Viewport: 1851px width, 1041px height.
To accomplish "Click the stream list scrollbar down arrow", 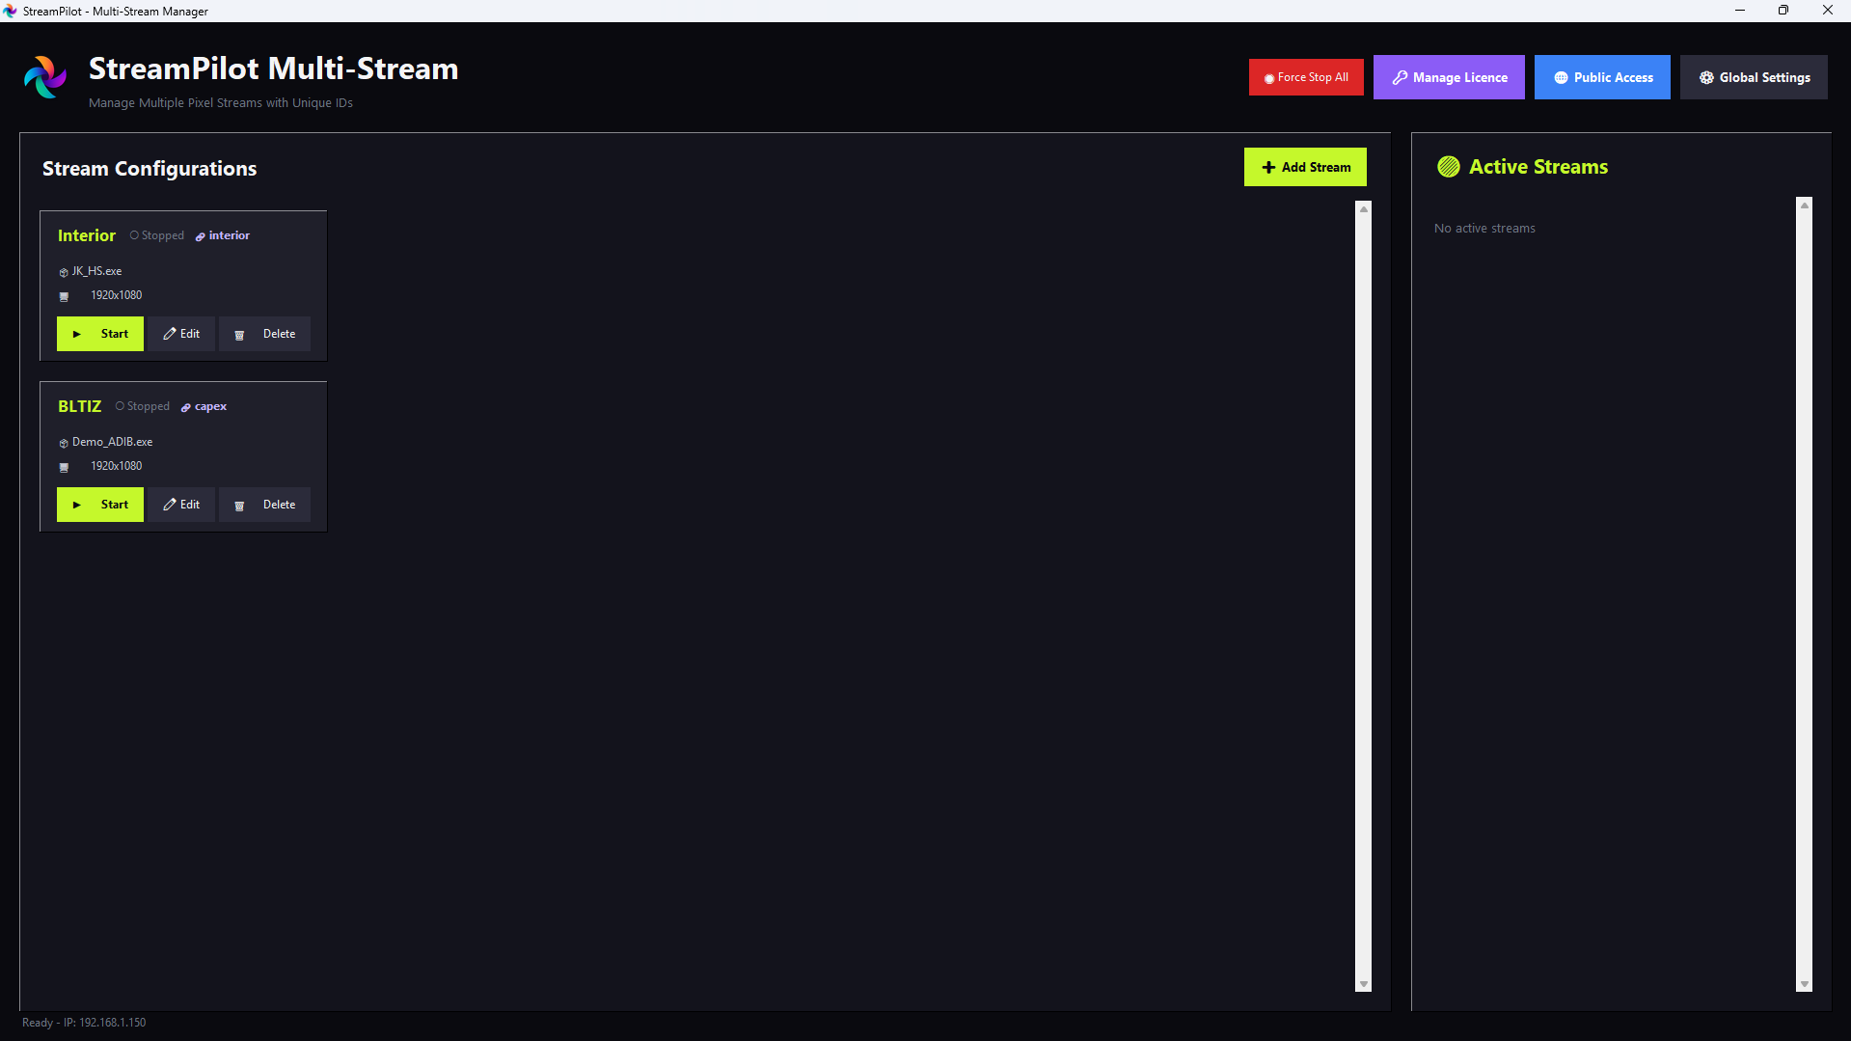I will pos(1363,984).
